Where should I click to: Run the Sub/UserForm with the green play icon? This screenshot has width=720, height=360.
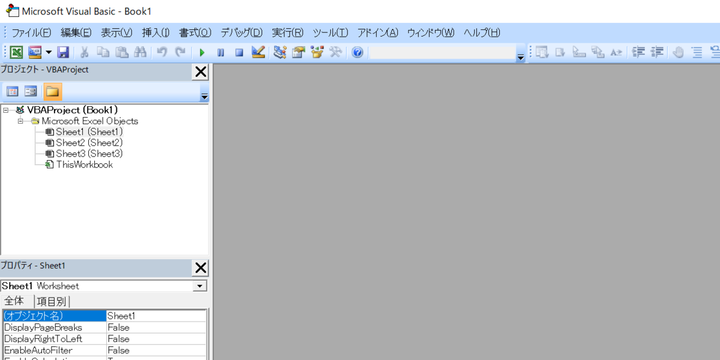[202, 52]
